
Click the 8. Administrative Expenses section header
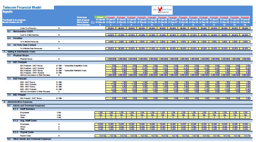pos(127,102)
